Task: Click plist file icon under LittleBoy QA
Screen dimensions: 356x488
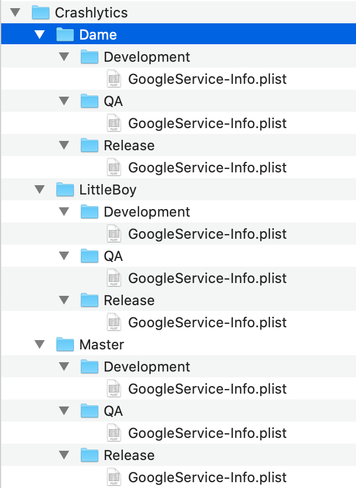Action: 114,278
